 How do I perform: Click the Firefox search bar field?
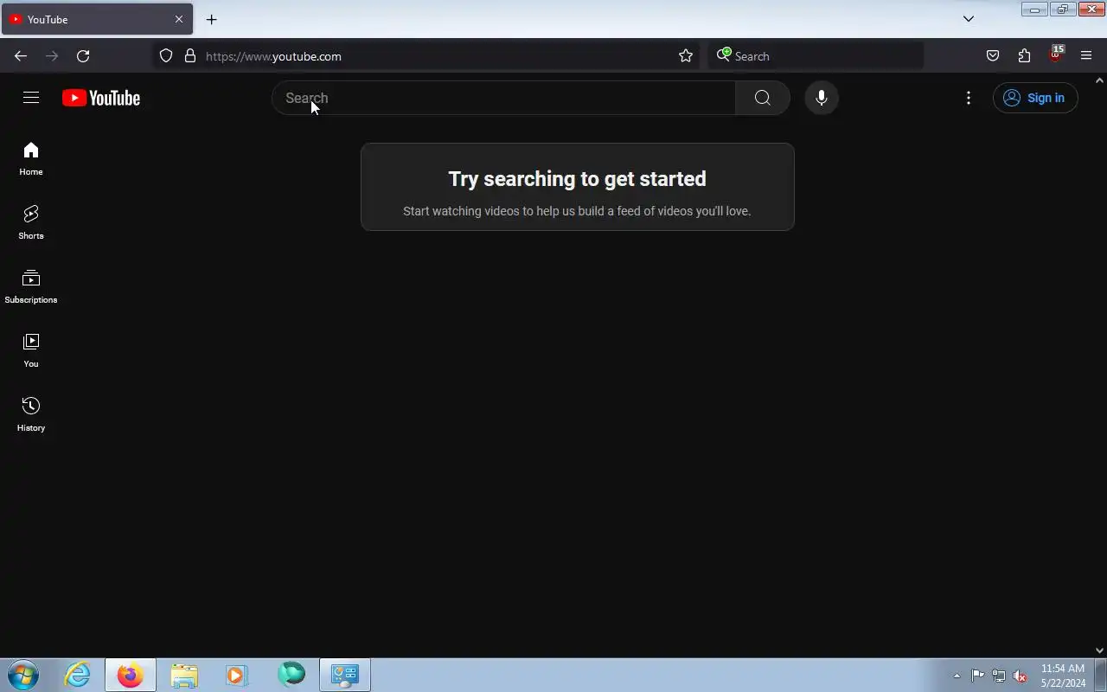click(816, 56)
